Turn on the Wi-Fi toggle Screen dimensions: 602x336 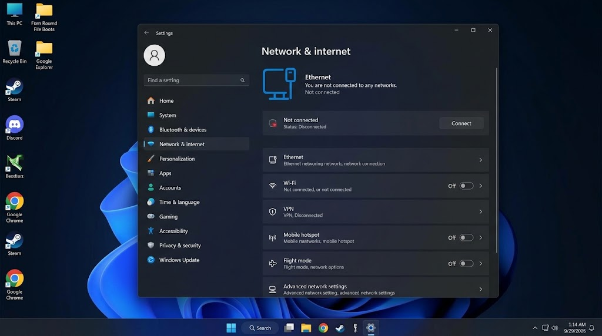click(466, 186)
